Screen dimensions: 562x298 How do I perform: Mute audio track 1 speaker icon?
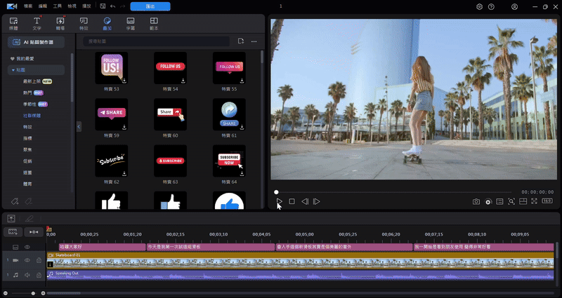(28, 275)
